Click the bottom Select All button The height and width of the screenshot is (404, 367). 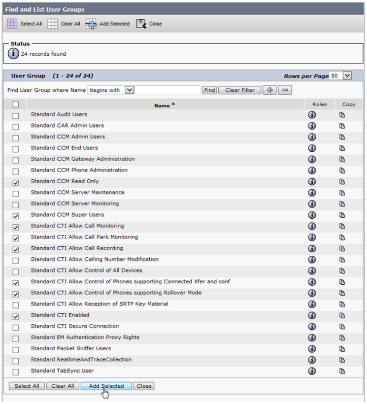tap(26, 386)
